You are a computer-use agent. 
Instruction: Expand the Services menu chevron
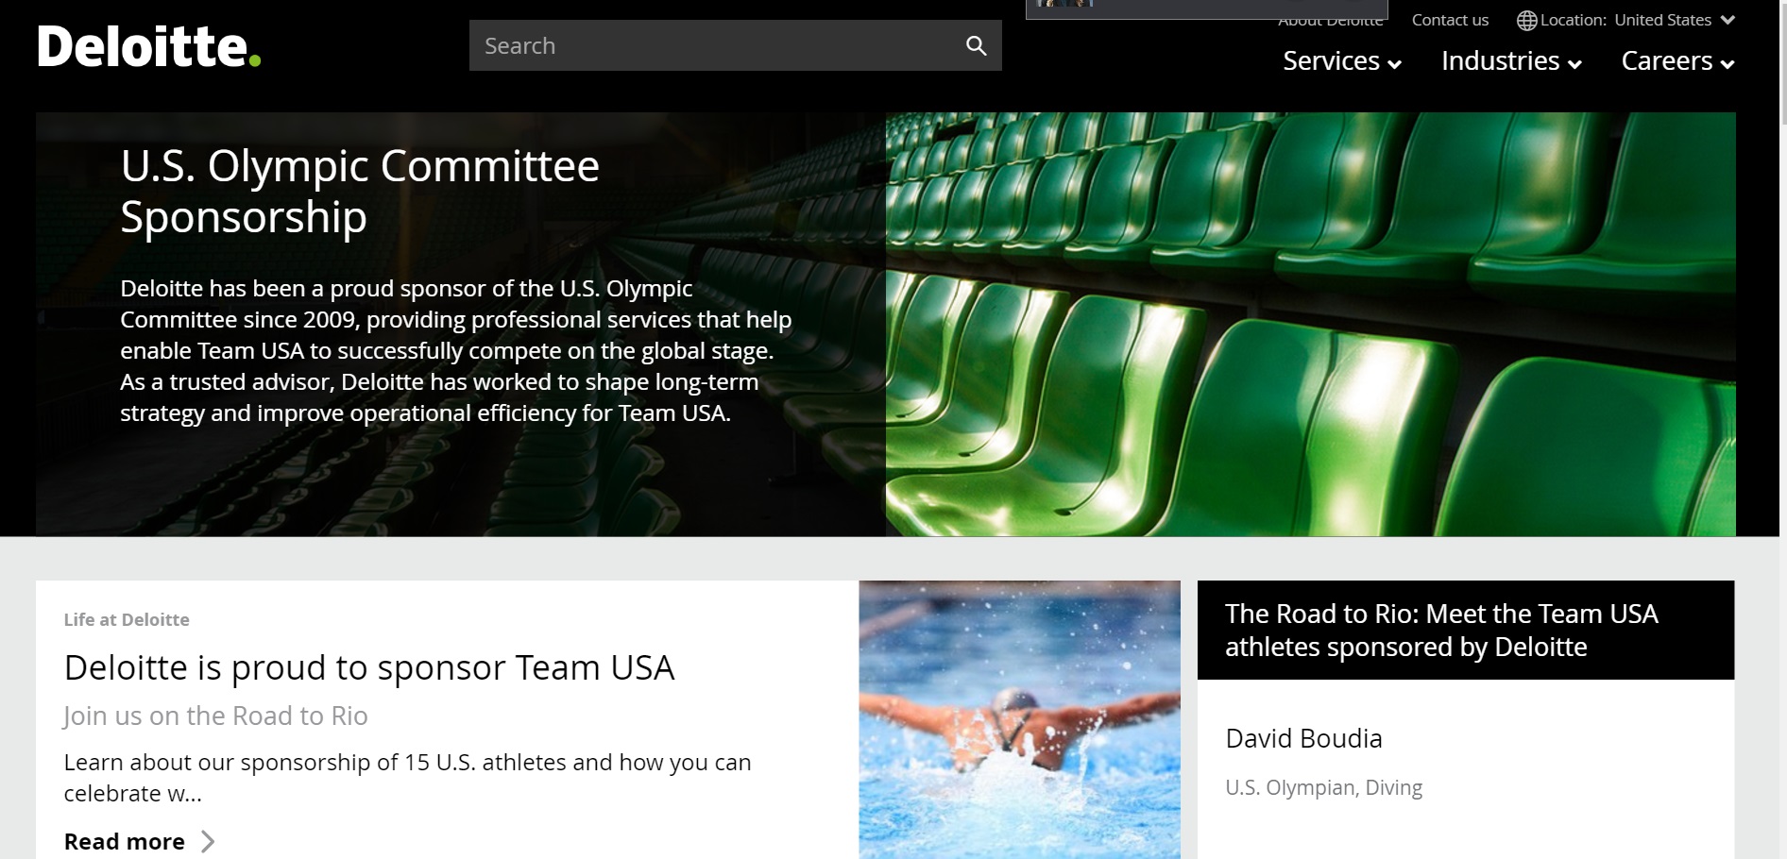tap(1394, 64)
